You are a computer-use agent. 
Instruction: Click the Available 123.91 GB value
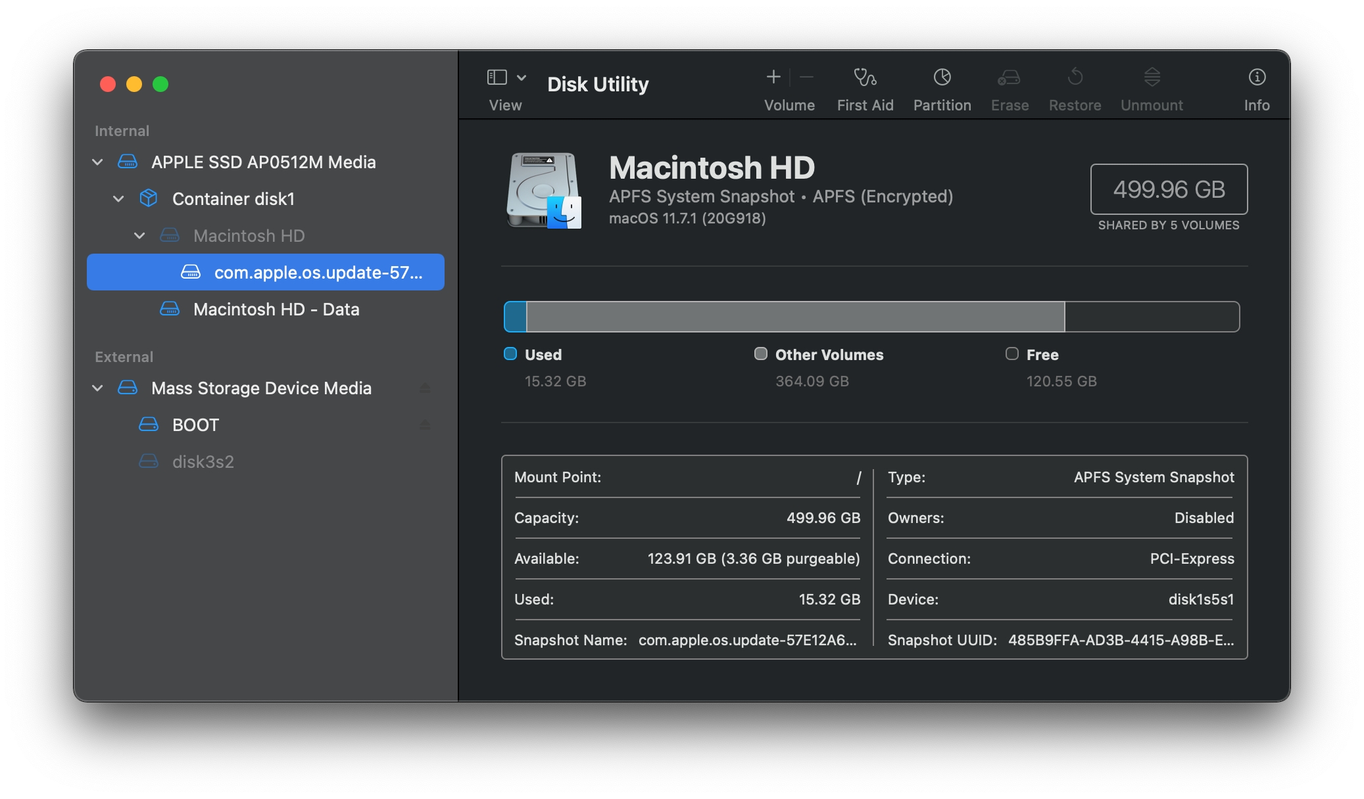tap(754, 559)
